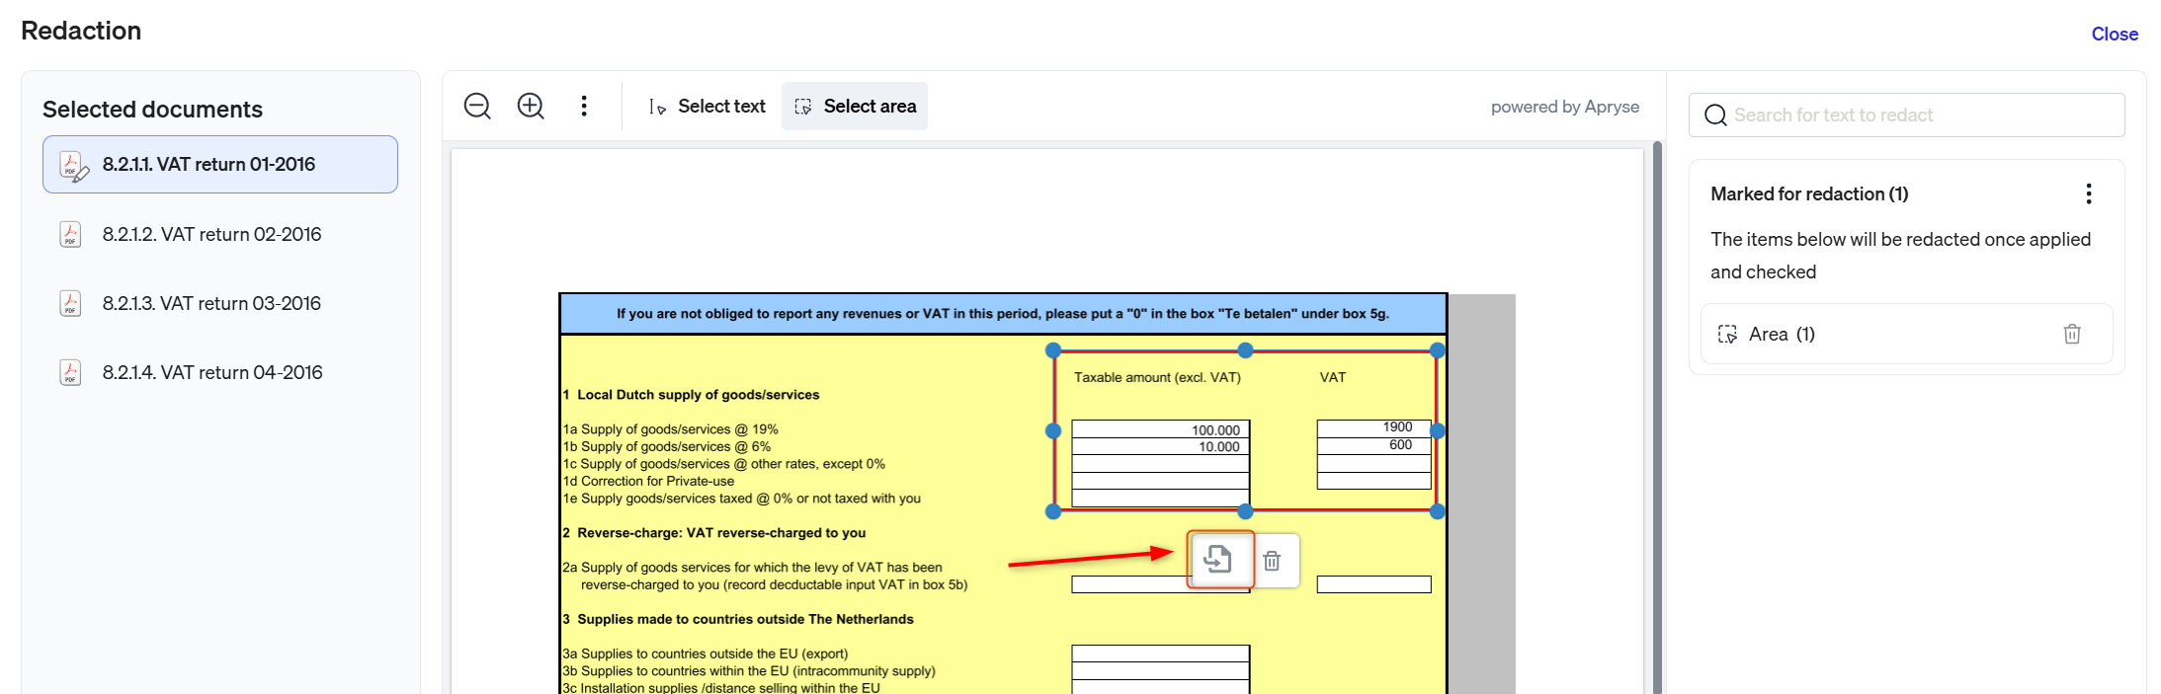Screen dimensions: 2161x694
Task: Click the search magnifier icon
Action: pyautogui.click(x=1715, y=116)
